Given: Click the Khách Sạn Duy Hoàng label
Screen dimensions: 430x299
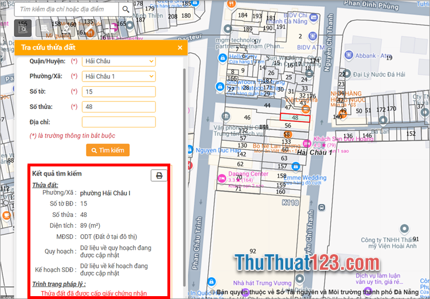Looking at the screenshot, I should coord(343,139).
